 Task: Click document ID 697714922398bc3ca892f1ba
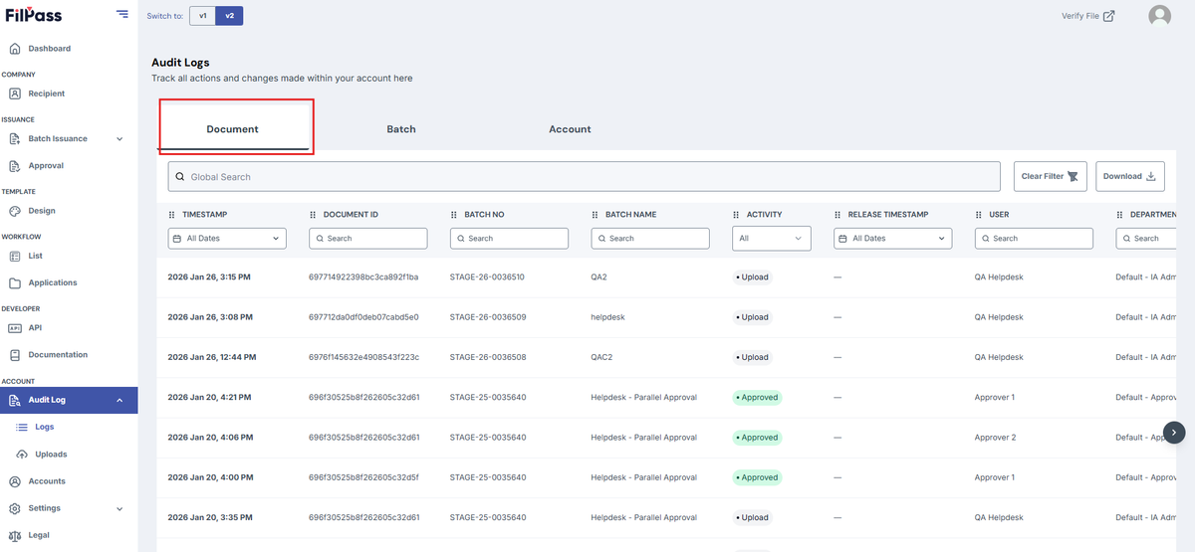click(x=363, y=277)
